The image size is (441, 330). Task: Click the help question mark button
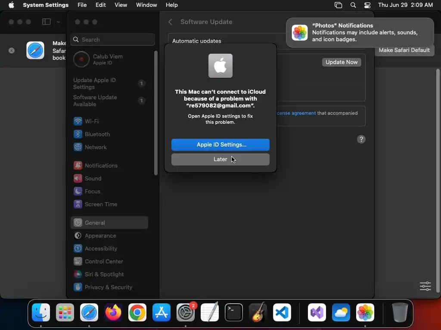[x=361, y=139]
